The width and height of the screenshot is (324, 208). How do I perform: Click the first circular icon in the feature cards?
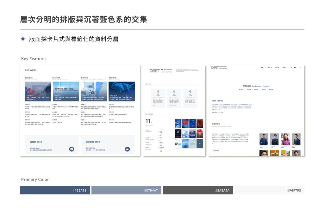coord(158,91)
